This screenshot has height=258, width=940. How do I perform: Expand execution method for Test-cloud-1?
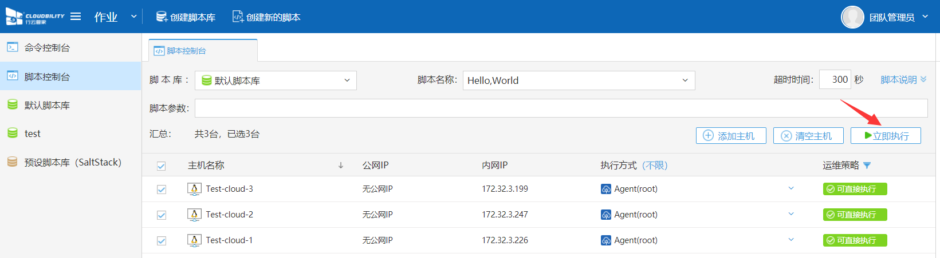(x=791, y=240)
